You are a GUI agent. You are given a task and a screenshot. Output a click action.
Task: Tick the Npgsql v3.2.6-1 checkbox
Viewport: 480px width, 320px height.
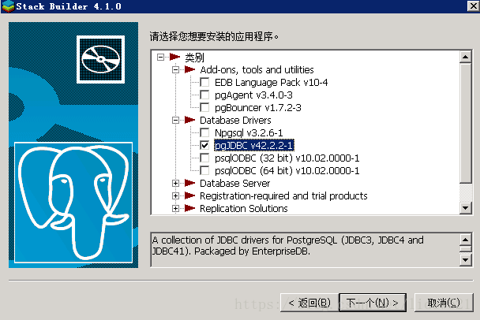[x=204, y=132]
